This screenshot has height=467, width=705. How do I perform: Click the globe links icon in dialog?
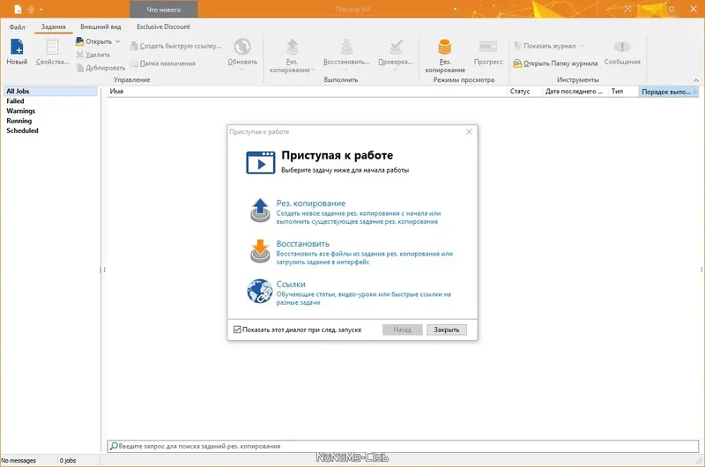tap(259, 292)
